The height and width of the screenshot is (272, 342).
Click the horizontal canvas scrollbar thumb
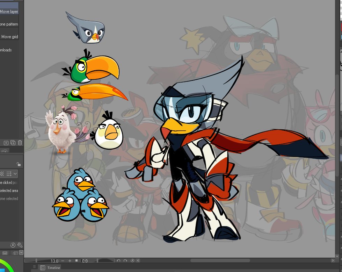pos(220,260)
